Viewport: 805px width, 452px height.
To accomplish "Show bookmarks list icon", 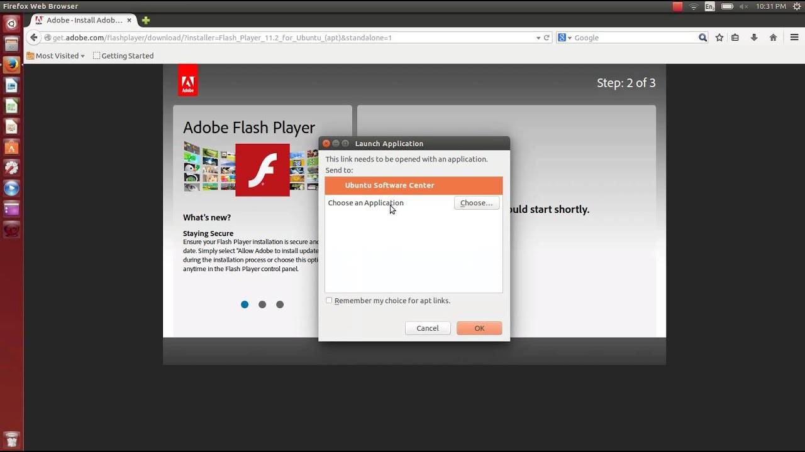I will point(735,38).
